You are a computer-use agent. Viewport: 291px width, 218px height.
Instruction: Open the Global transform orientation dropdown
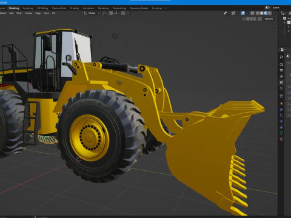pos(92,13)
